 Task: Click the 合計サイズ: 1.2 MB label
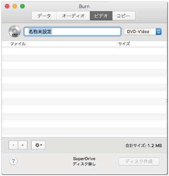[143, 146]
